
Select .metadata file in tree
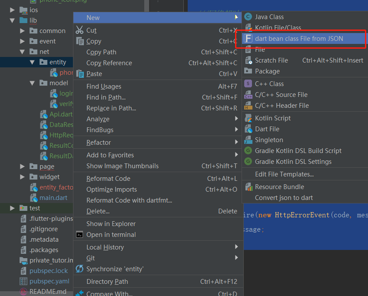(44, 239)
